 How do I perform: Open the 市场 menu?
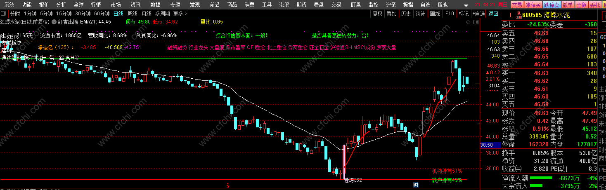[x=116, y=5]
